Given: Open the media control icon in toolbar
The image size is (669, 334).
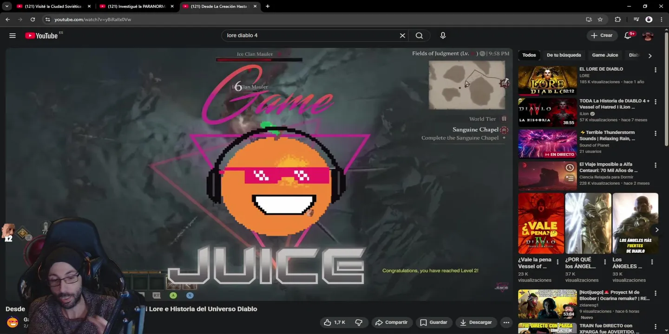Looking at the screenshot, I should [636, 19].
